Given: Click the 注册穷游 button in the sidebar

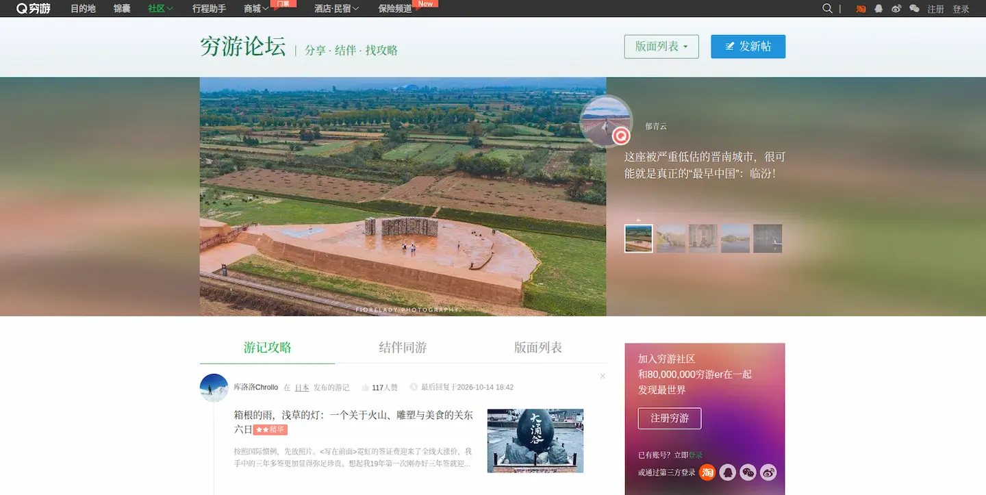Looking at the screenshot, I should pyautogui.click(x=670, y=418).
